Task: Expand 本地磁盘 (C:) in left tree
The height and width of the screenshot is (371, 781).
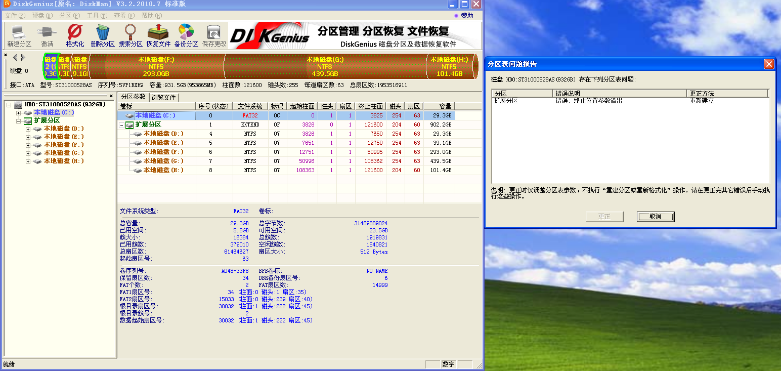Action: (x=19, y=113)
